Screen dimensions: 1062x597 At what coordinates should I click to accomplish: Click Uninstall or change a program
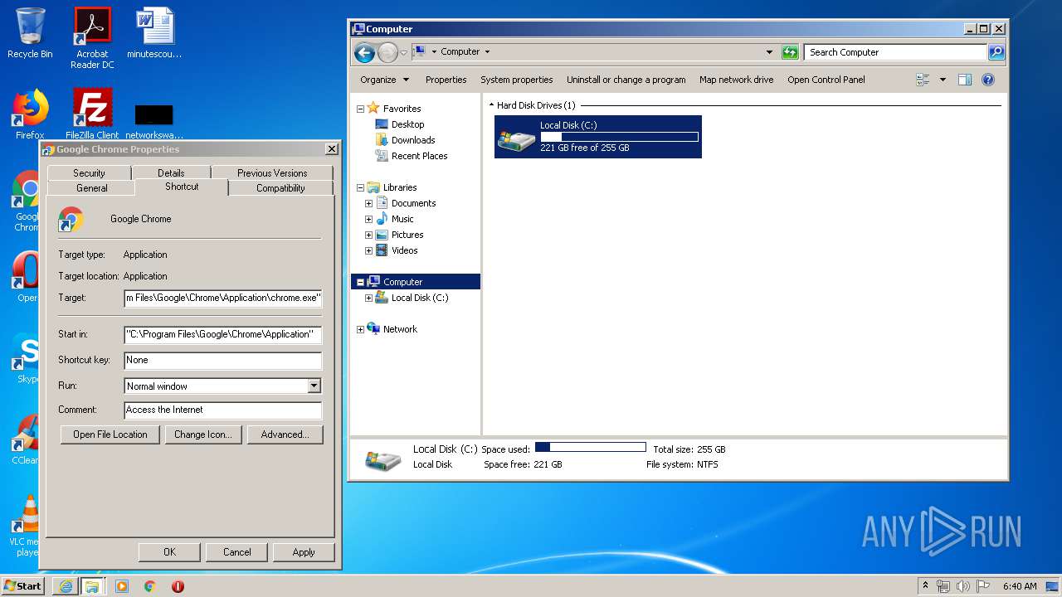(x=626, y=80)
